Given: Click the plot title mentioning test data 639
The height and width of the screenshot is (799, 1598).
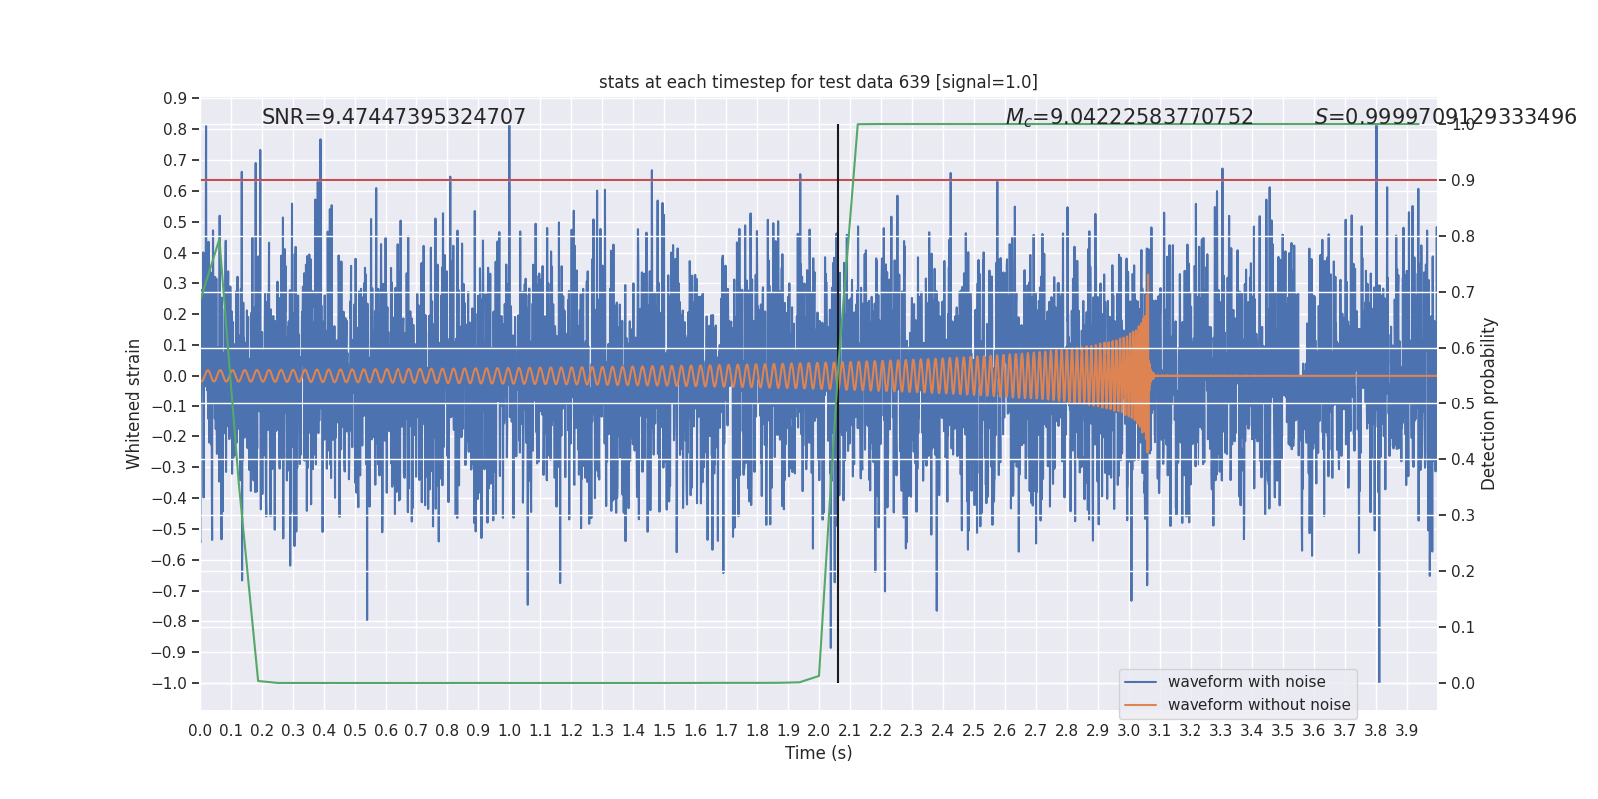Looking at the screenshot, I should click(818, 82).
